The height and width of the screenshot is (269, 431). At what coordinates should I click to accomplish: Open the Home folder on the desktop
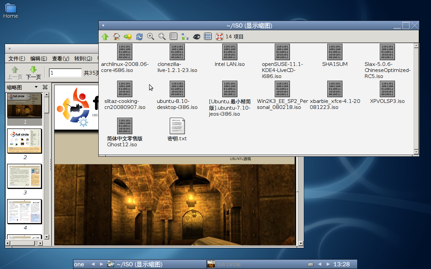pyautogui.click(x=10, y=10)
